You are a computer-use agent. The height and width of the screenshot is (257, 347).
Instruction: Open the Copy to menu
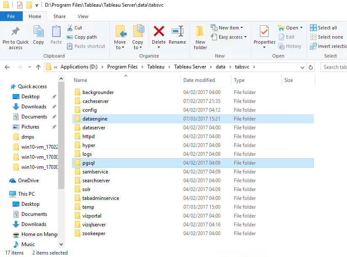coord(138,37)
